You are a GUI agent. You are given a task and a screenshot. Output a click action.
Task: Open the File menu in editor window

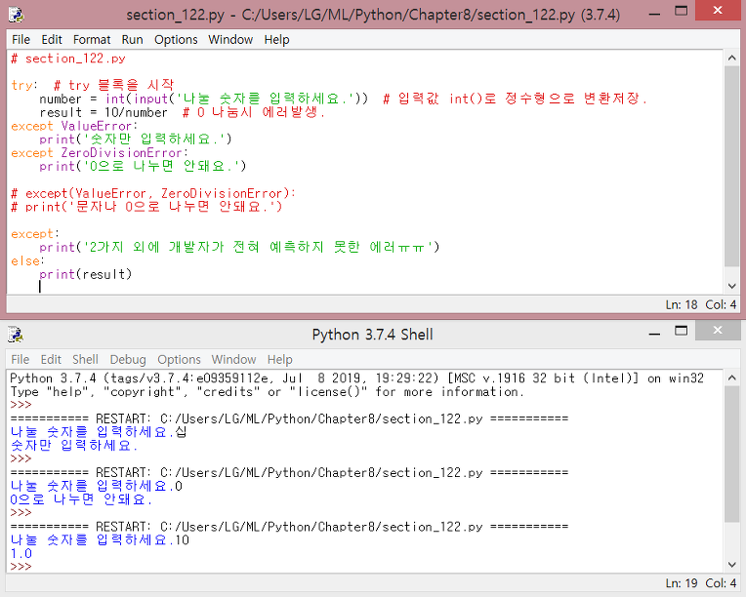tap(21, 39)
